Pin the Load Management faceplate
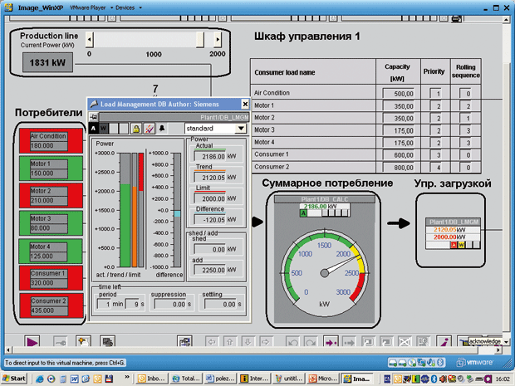Screen dimensions: 515x386 click(x=94, y=117)
